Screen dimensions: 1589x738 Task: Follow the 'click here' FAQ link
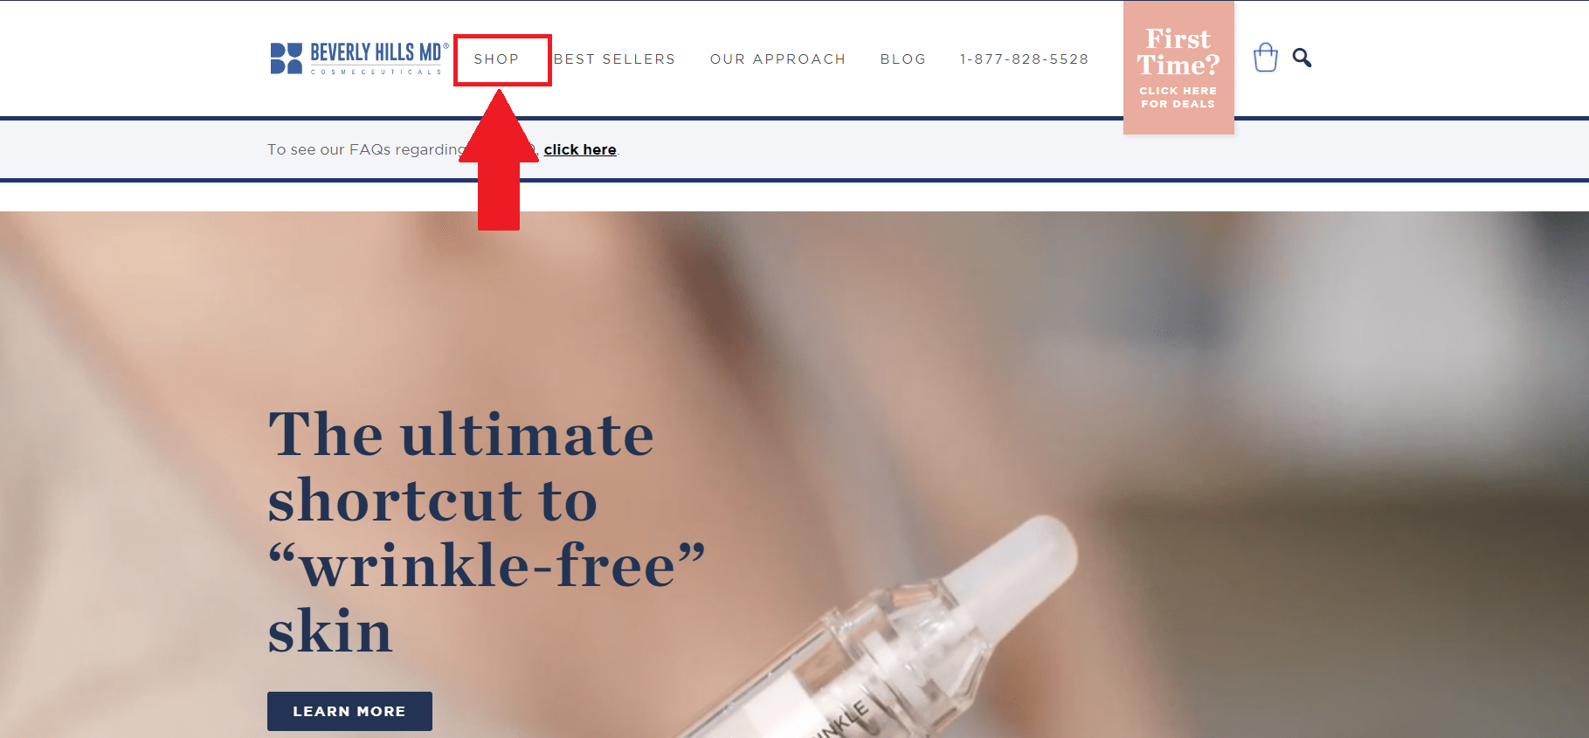(x=580, y=149)
